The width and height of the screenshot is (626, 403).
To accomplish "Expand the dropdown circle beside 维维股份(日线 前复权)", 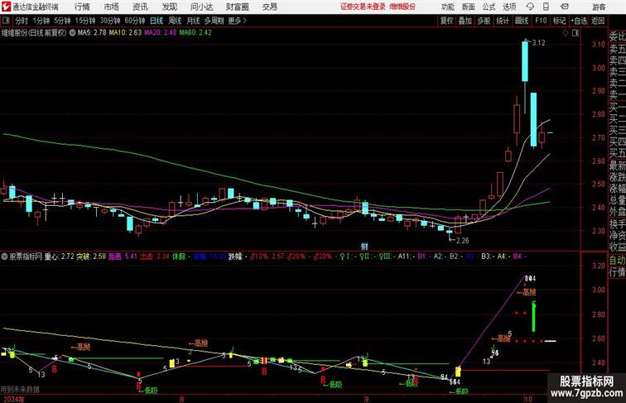I will coord(72,33).
